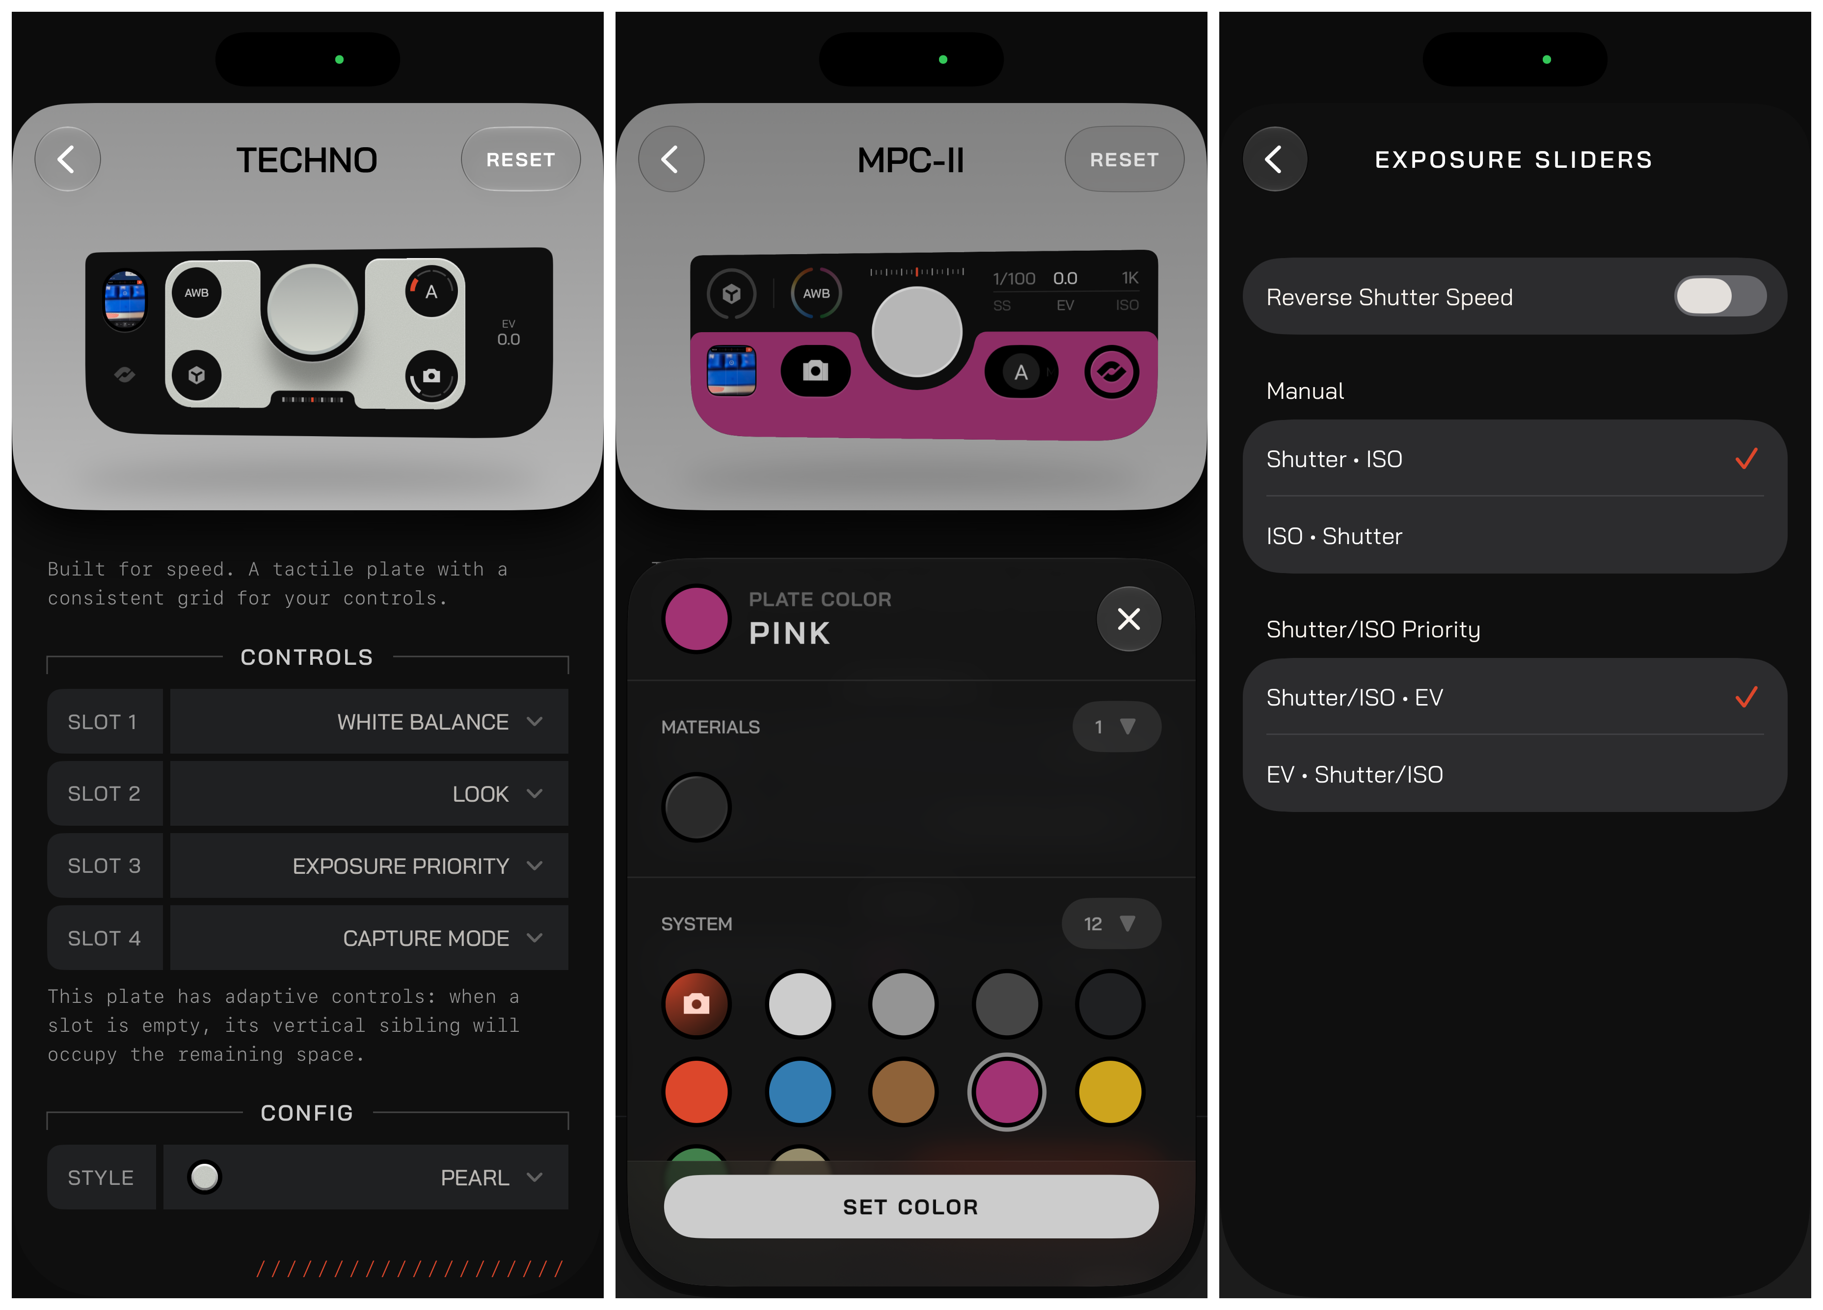1823x1310 pixels.
Task: Open Slot 1 White Balance dropdown
Action: [369, 722]
